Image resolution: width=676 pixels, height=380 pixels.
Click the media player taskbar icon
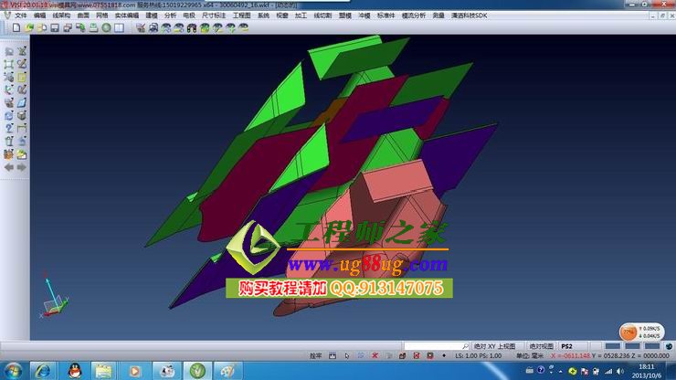(134, 371)
